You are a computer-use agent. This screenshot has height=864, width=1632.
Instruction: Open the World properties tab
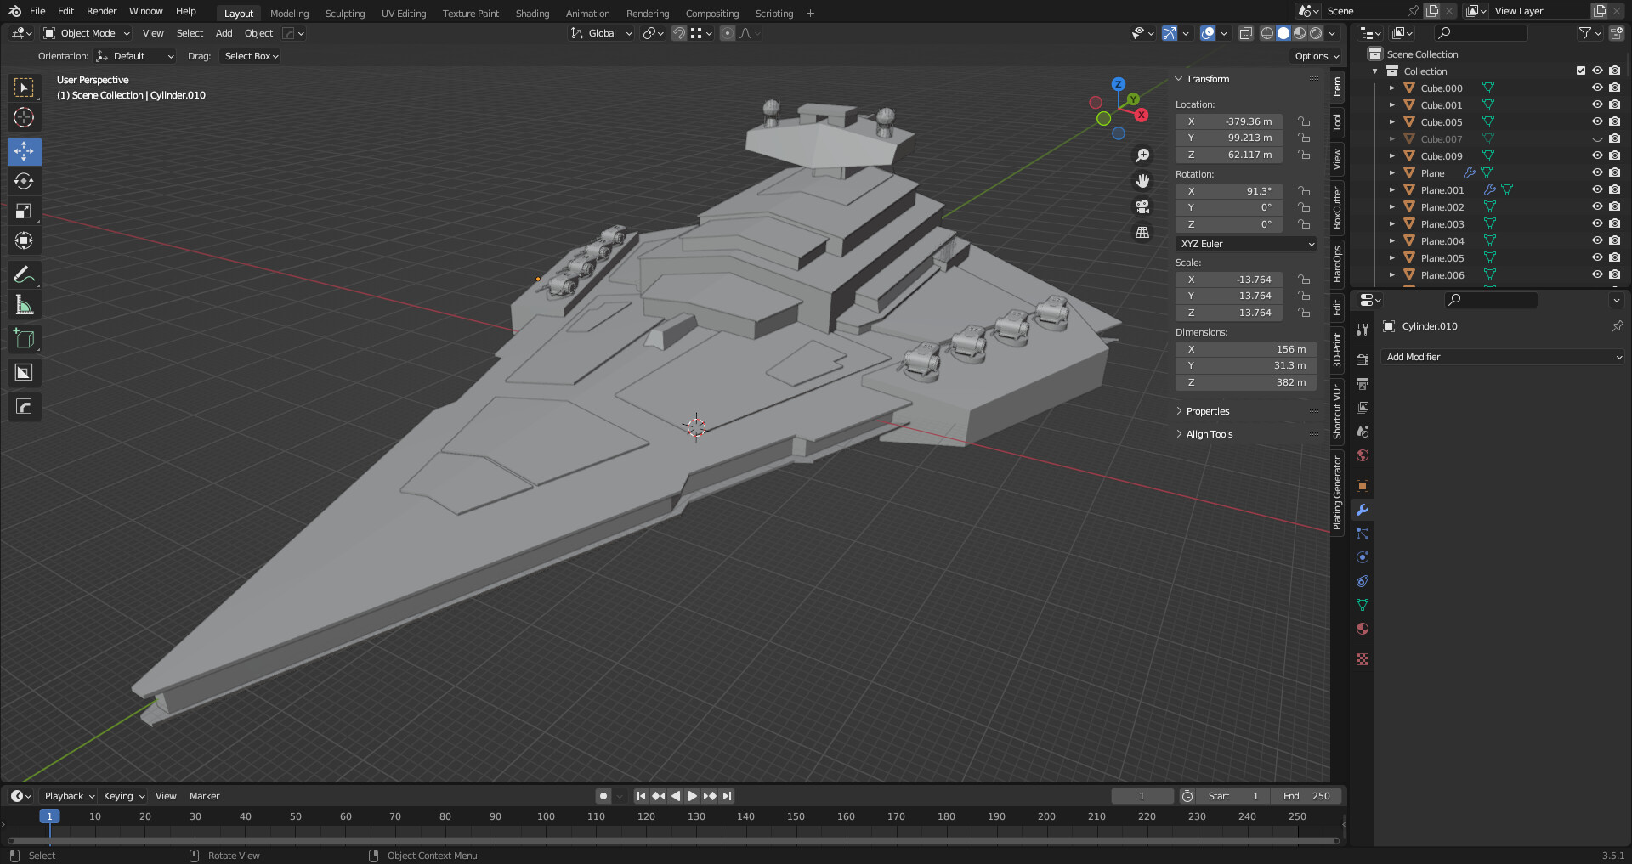tap(1363, 455)
